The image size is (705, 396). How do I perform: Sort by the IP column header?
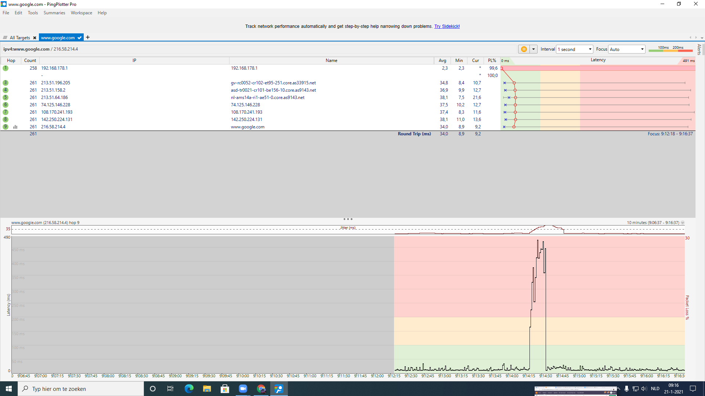pos(134,60)
